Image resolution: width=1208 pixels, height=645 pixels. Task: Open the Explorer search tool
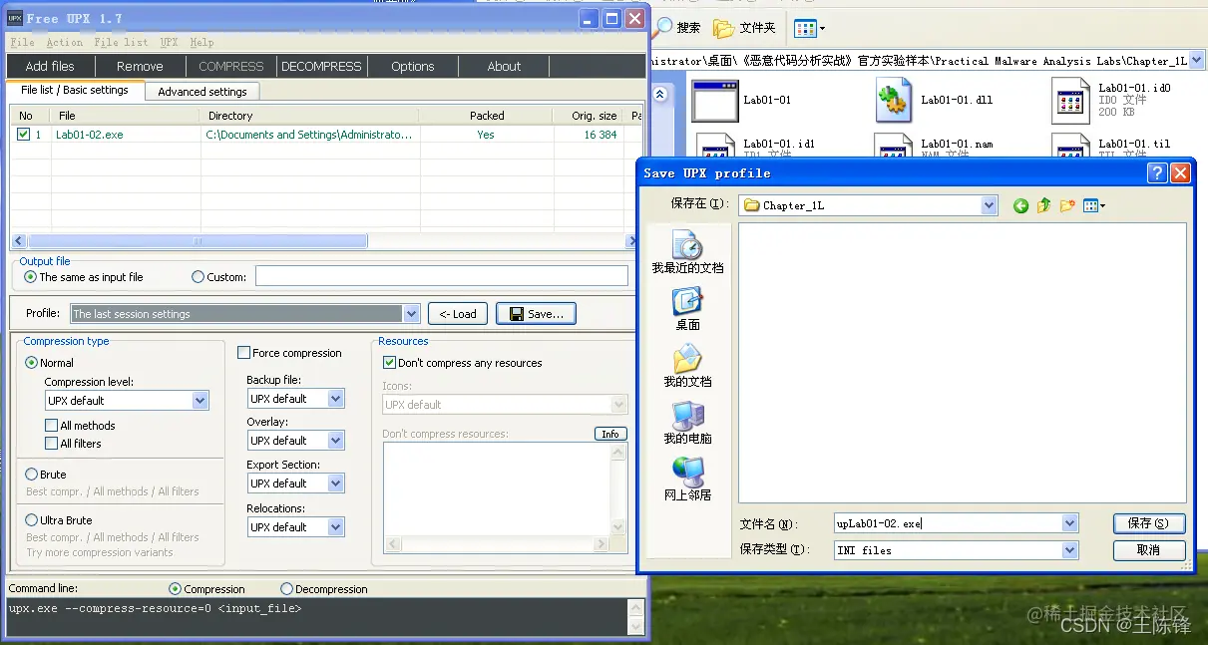click(x=677, y=27)
